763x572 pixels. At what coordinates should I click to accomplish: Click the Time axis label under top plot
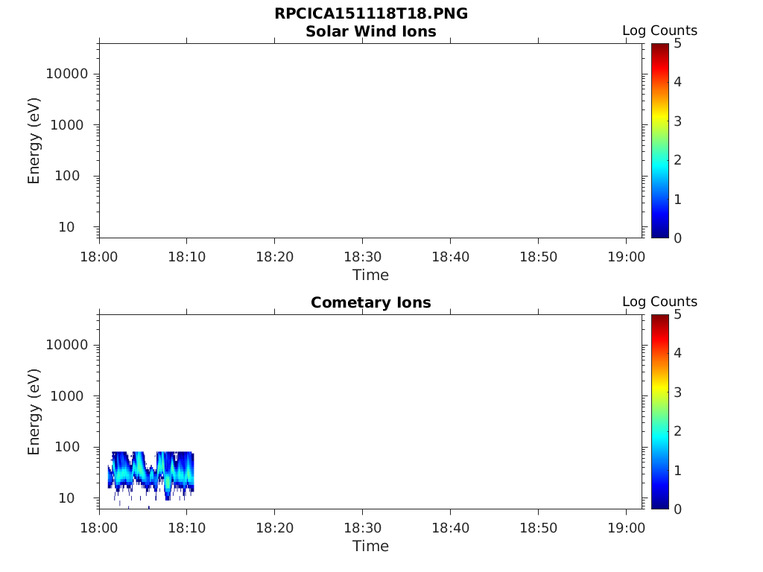(x=371, y=276)
